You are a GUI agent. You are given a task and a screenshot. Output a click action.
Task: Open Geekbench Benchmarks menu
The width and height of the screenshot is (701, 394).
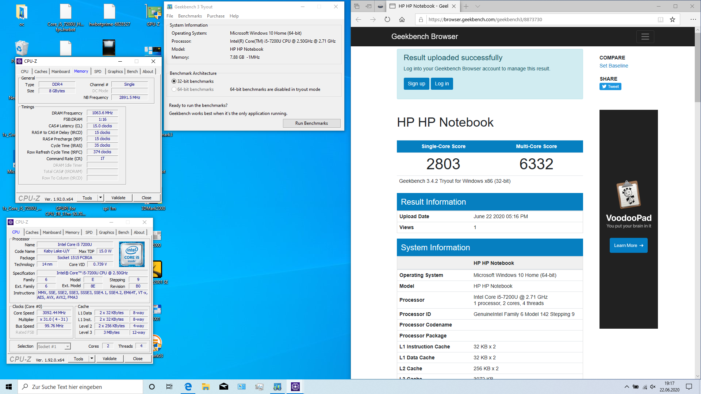tap(190, 16)
